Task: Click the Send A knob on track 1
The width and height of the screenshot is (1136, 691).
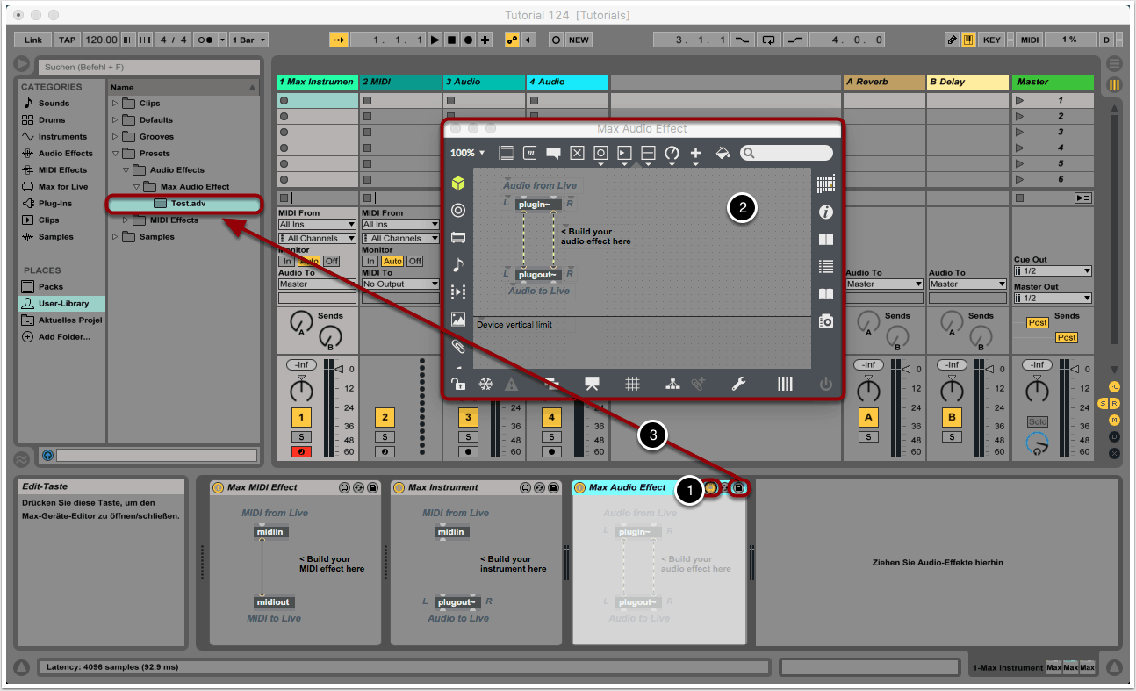Action: click(x=301, y=323)
